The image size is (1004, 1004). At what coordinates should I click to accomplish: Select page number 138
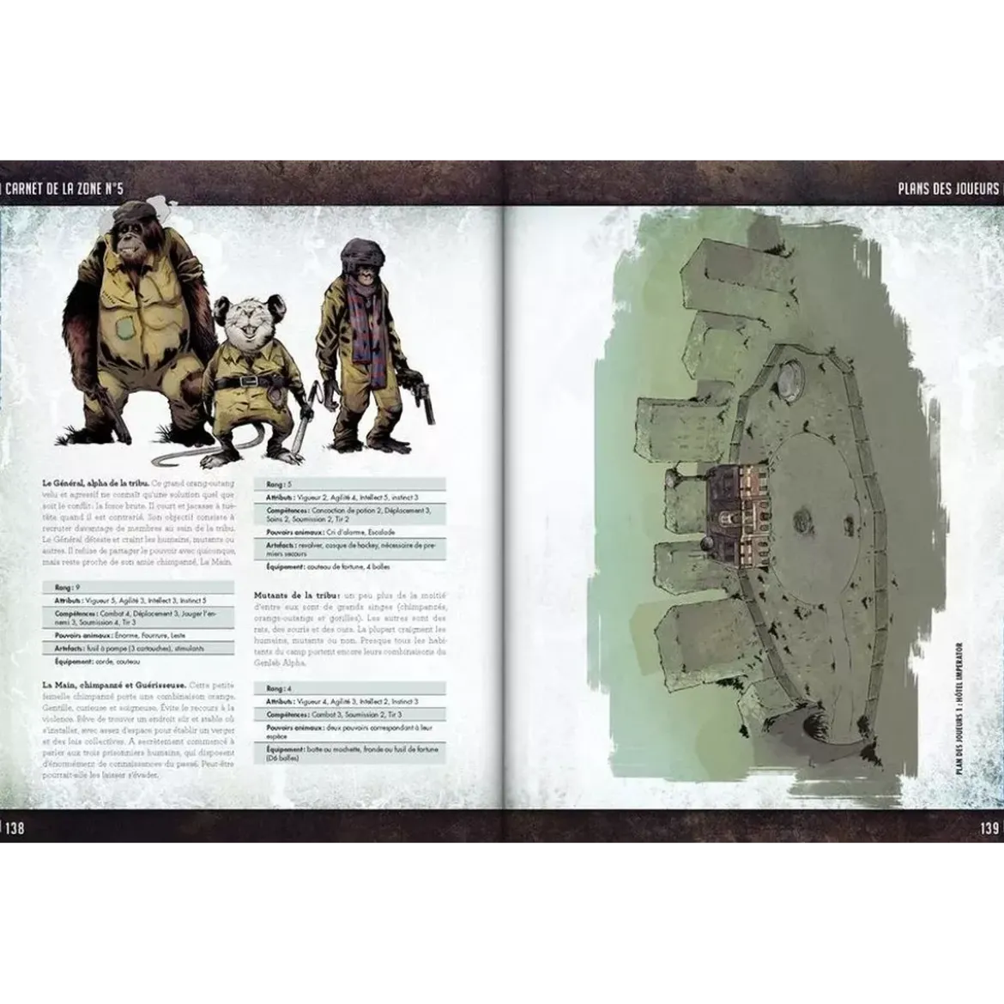14,827
